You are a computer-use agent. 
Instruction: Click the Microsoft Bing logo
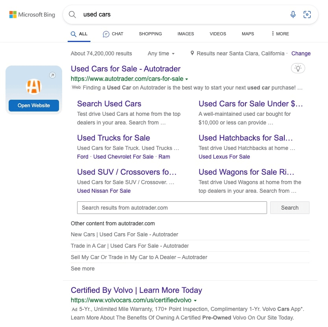tap(32, 15)
